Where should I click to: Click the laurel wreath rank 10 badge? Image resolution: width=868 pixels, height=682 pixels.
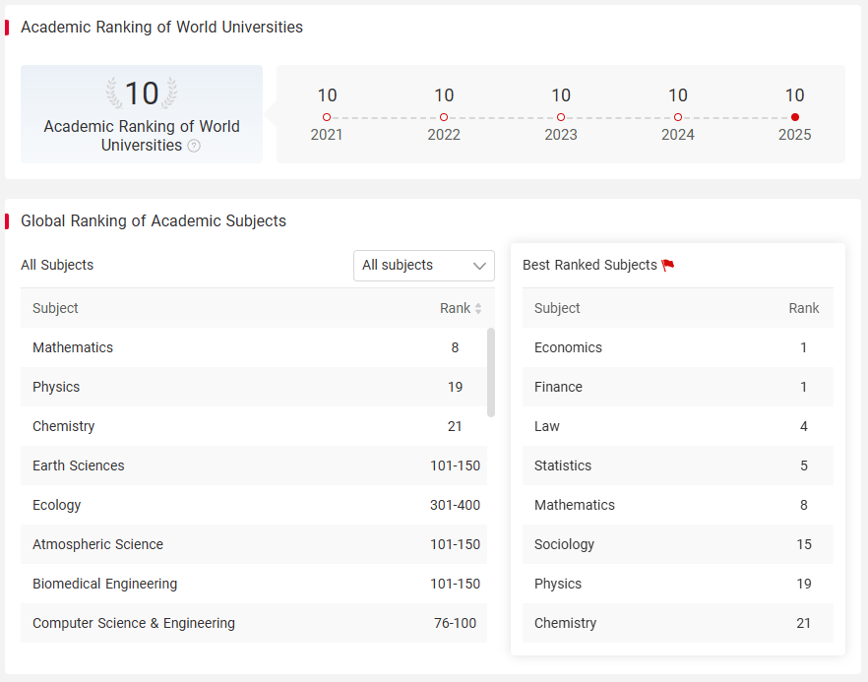(142, 93)
